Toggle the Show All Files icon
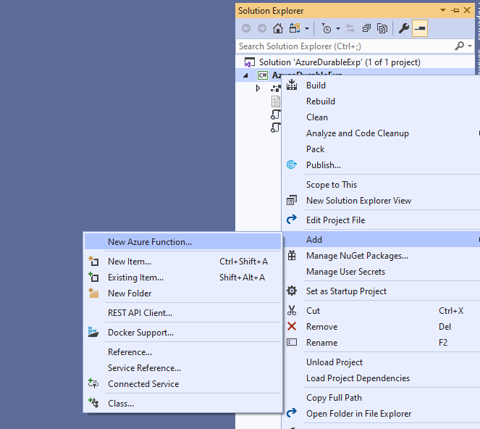 click(382, 28)
